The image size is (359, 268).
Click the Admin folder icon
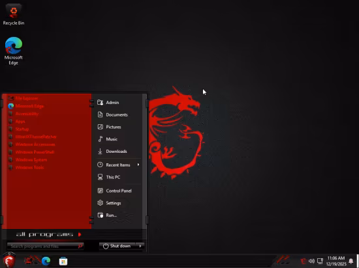[x=100, y=102]
